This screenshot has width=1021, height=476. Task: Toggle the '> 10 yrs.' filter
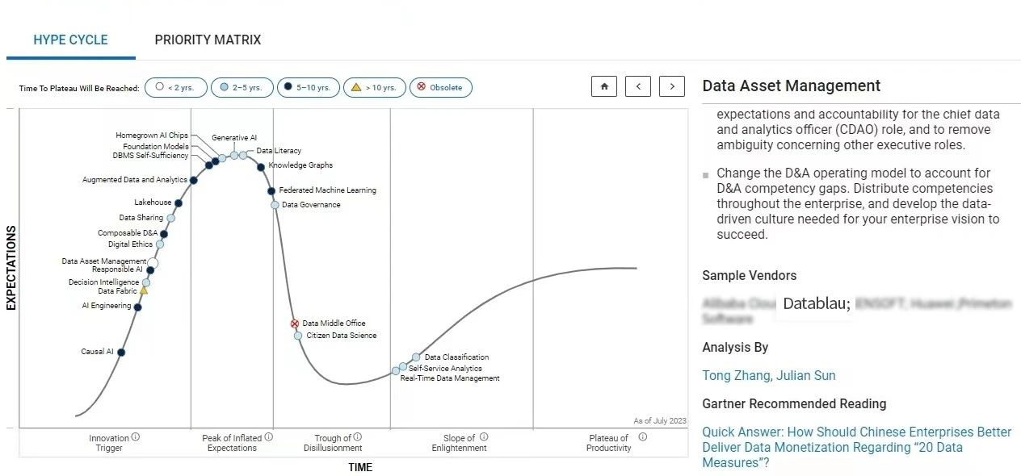[374, 87]
